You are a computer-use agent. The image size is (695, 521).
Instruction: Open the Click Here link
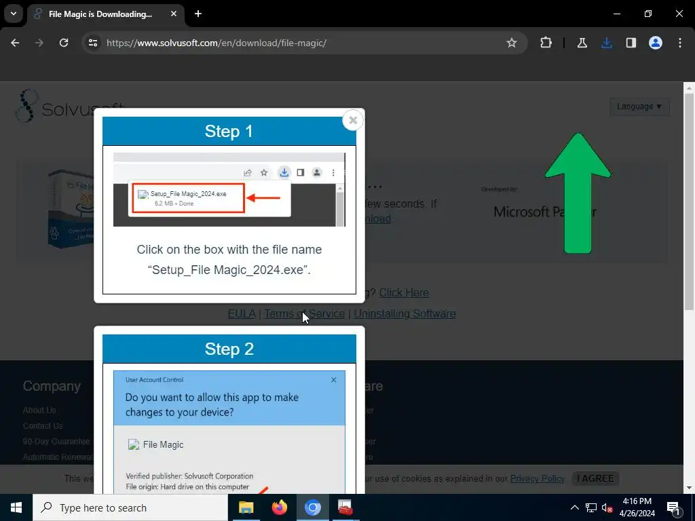(x=404, y=293)
